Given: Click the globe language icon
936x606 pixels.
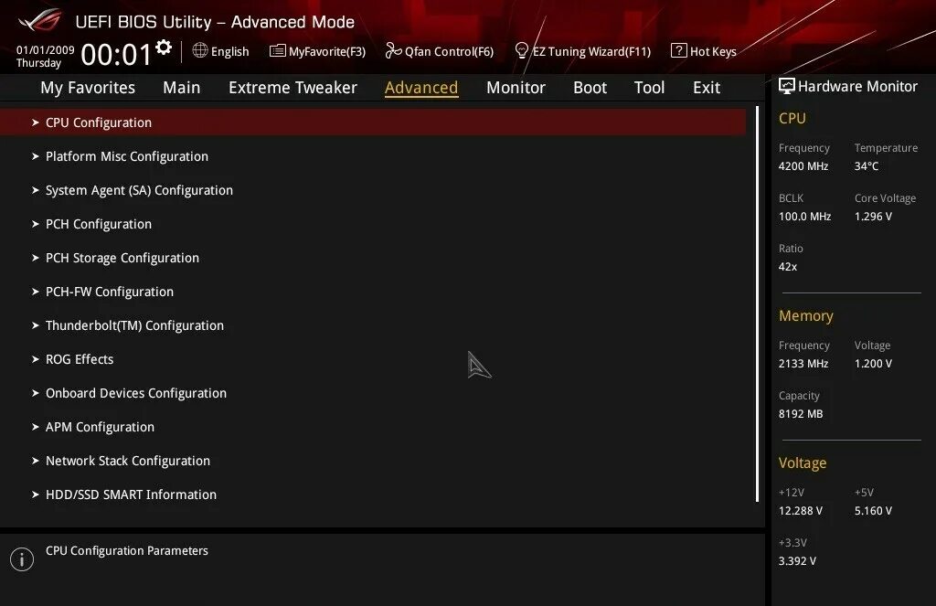Looking at the screenshot, I should coord(200,51).
